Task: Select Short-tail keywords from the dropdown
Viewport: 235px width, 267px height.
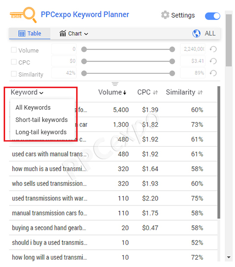Action: click(x=41, y=120)
